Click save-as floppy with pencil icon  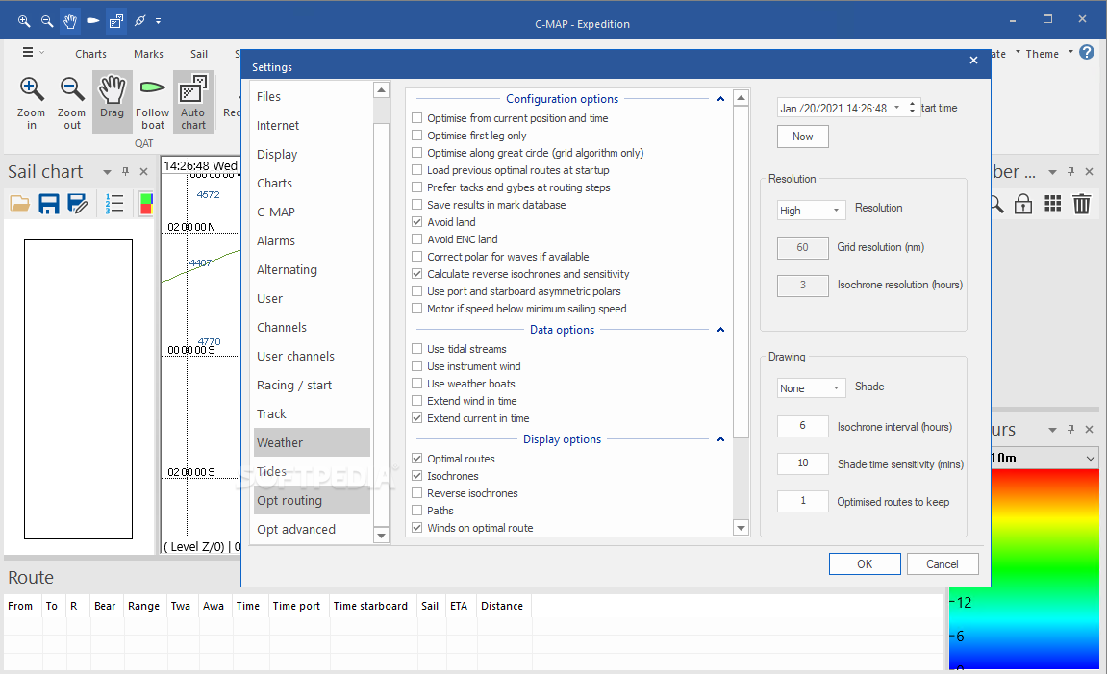(78, 204)
